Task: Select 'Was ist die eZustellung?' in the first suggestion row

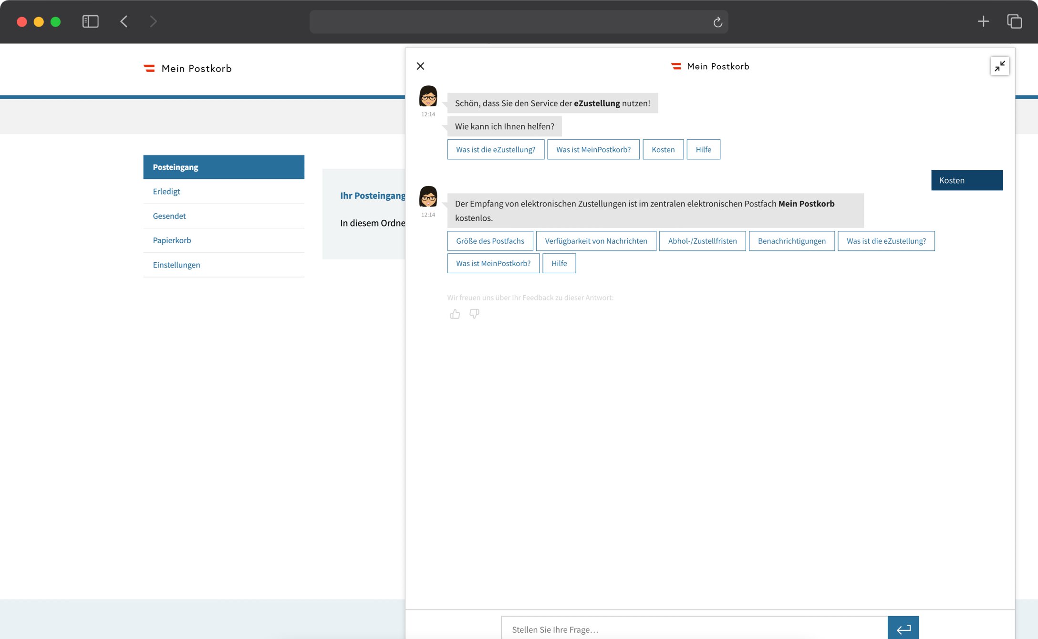Action: (x=496, y=150)
